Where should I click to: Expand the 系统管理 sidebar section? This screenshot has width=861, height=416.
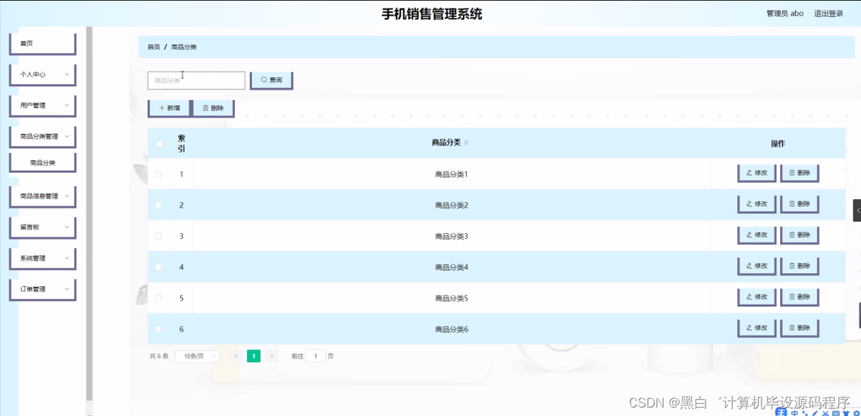click(42, 258)
